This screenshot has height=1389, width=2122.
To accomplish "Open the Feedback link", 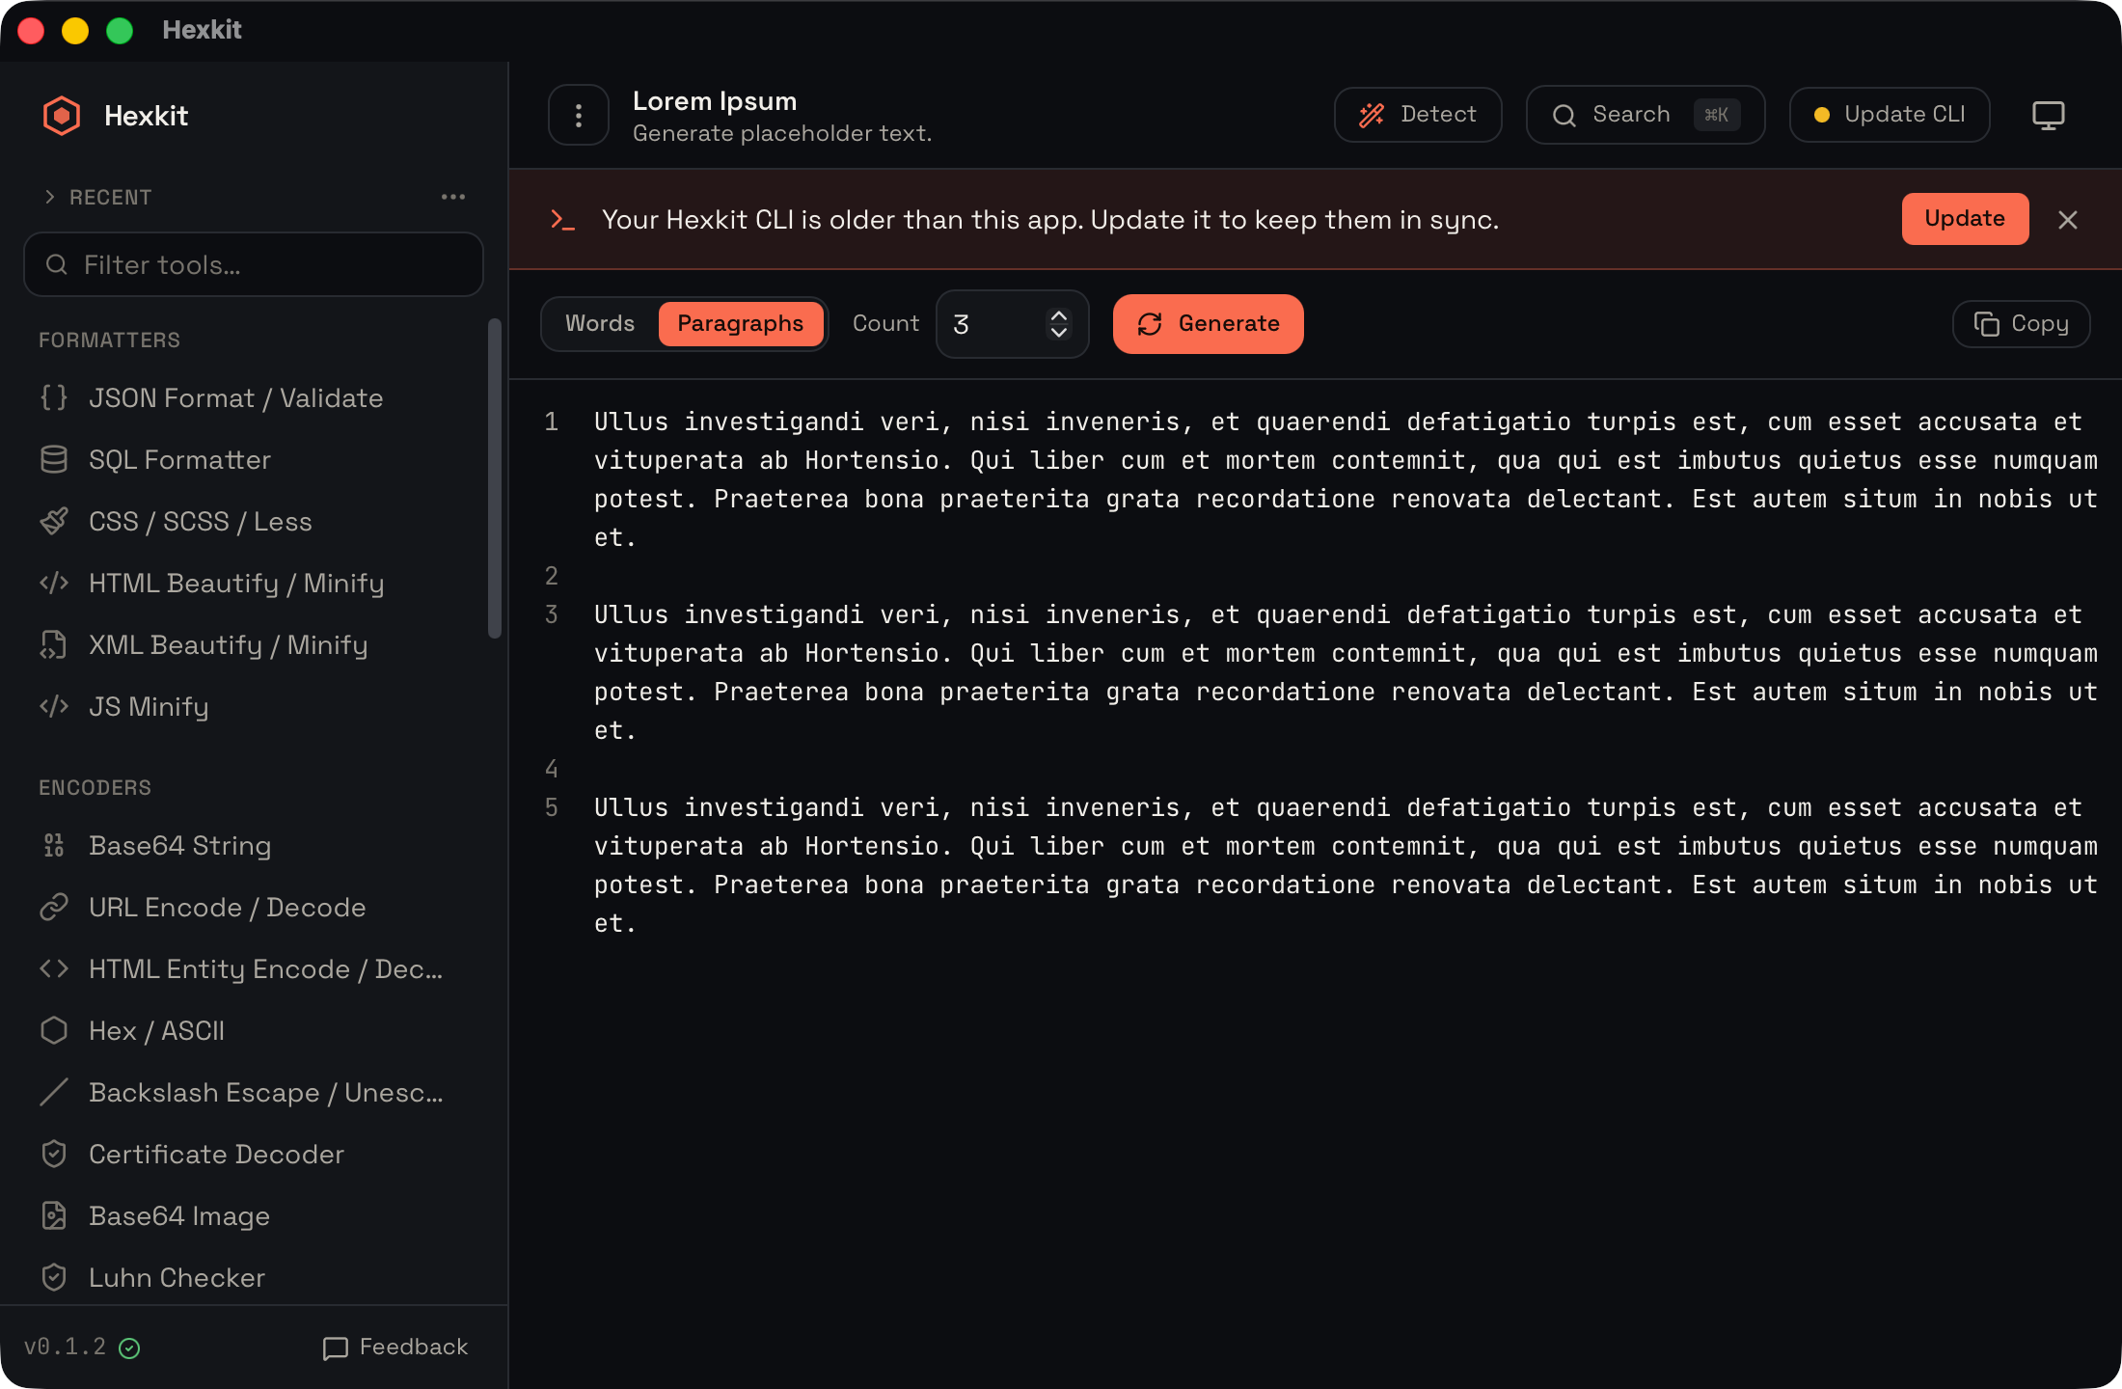I will (x=395, y=1348).
